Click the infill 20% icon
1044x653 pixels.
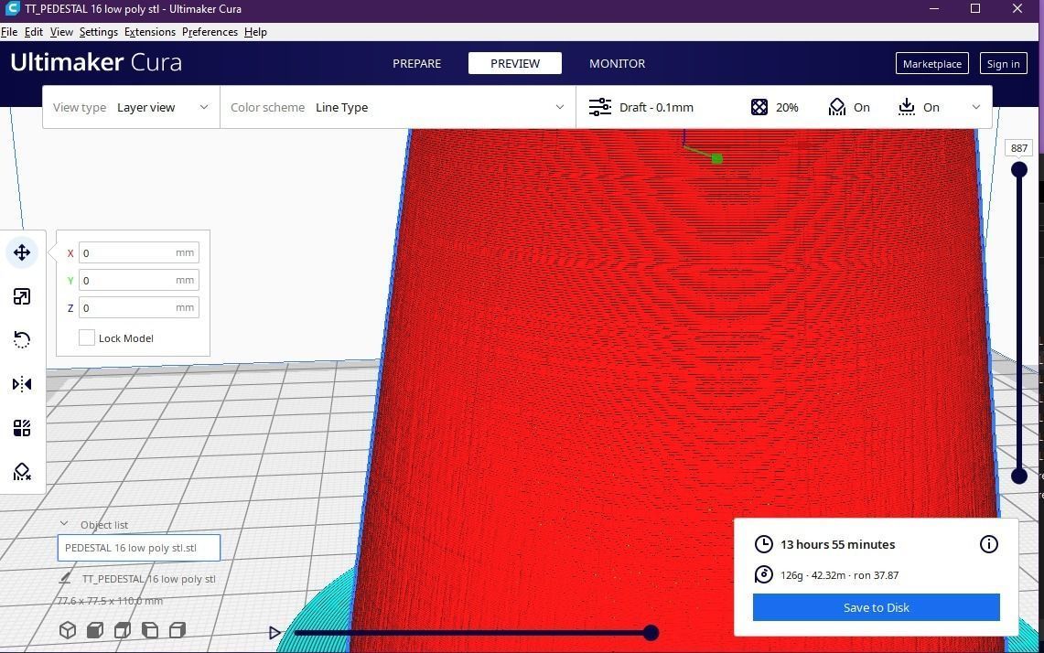pyautogui.click(x=759, y=107)
